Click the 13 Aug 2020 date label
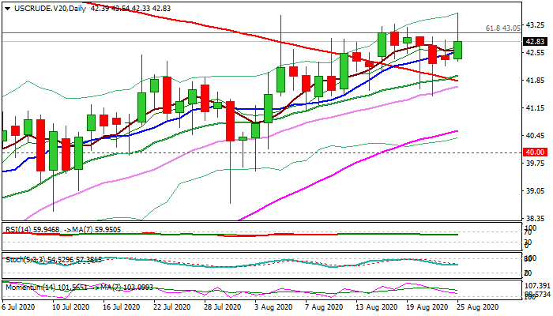This screenshot has height=316, width=553. (x=375, y=307)
